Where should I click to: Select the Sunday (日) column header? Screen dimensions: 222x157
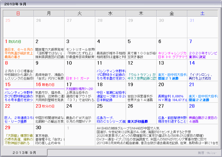18,13
